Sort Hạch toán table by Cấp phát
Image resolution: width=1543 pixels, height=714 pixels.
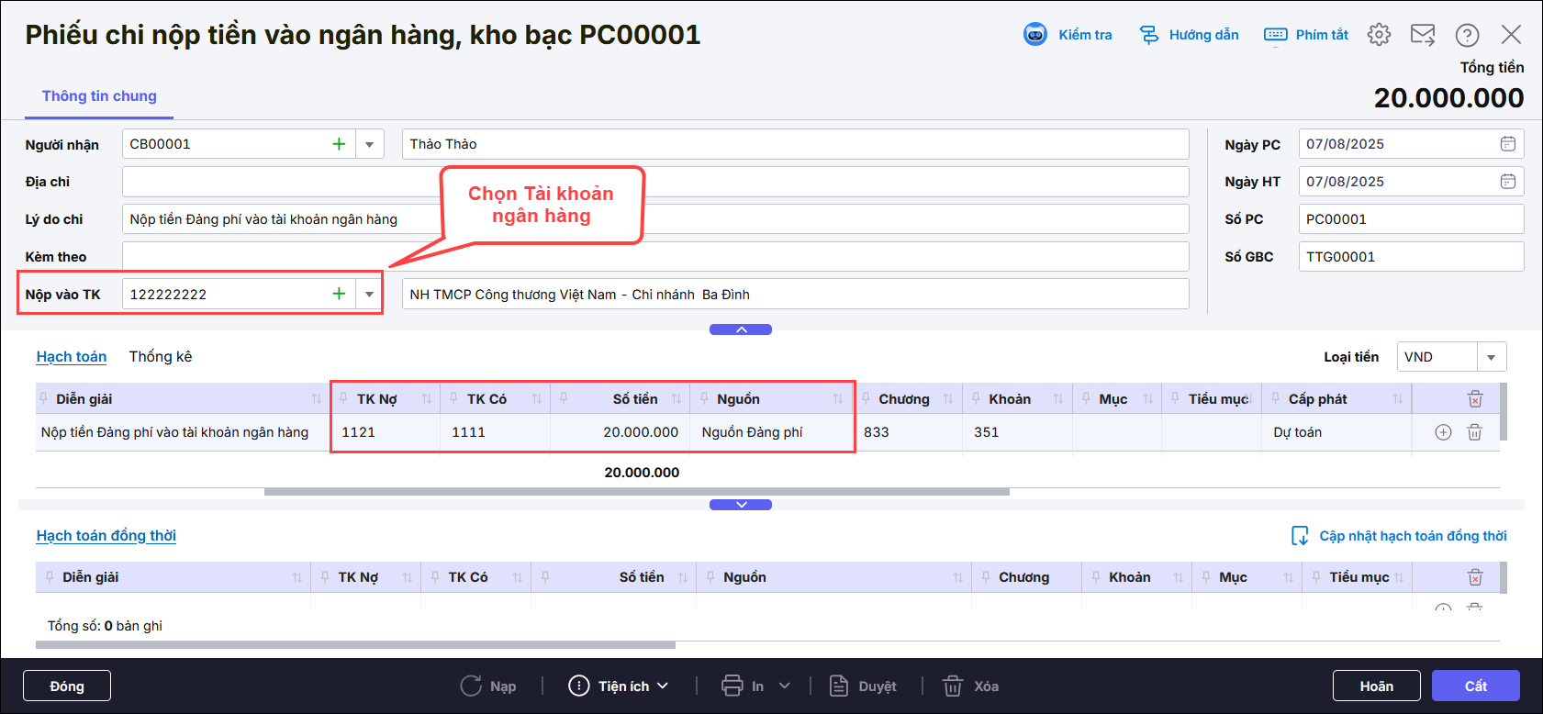[x=1398, y=399]
